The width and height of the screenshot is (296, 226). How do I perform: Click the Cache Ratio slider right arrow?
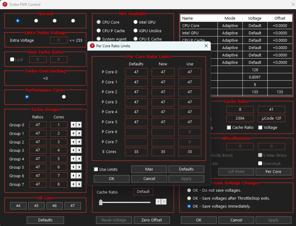(x=164, y=202)
